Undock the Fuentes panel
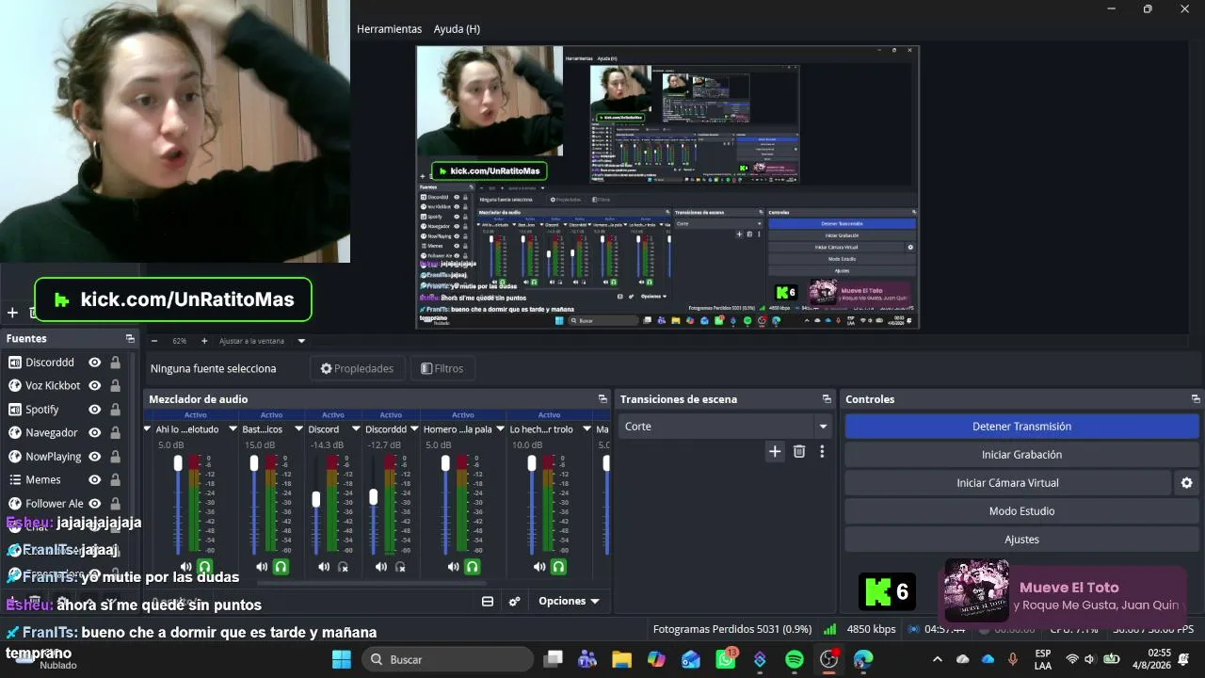The image size is (1205, 678). pyautogui.click(x=130, y=338)
